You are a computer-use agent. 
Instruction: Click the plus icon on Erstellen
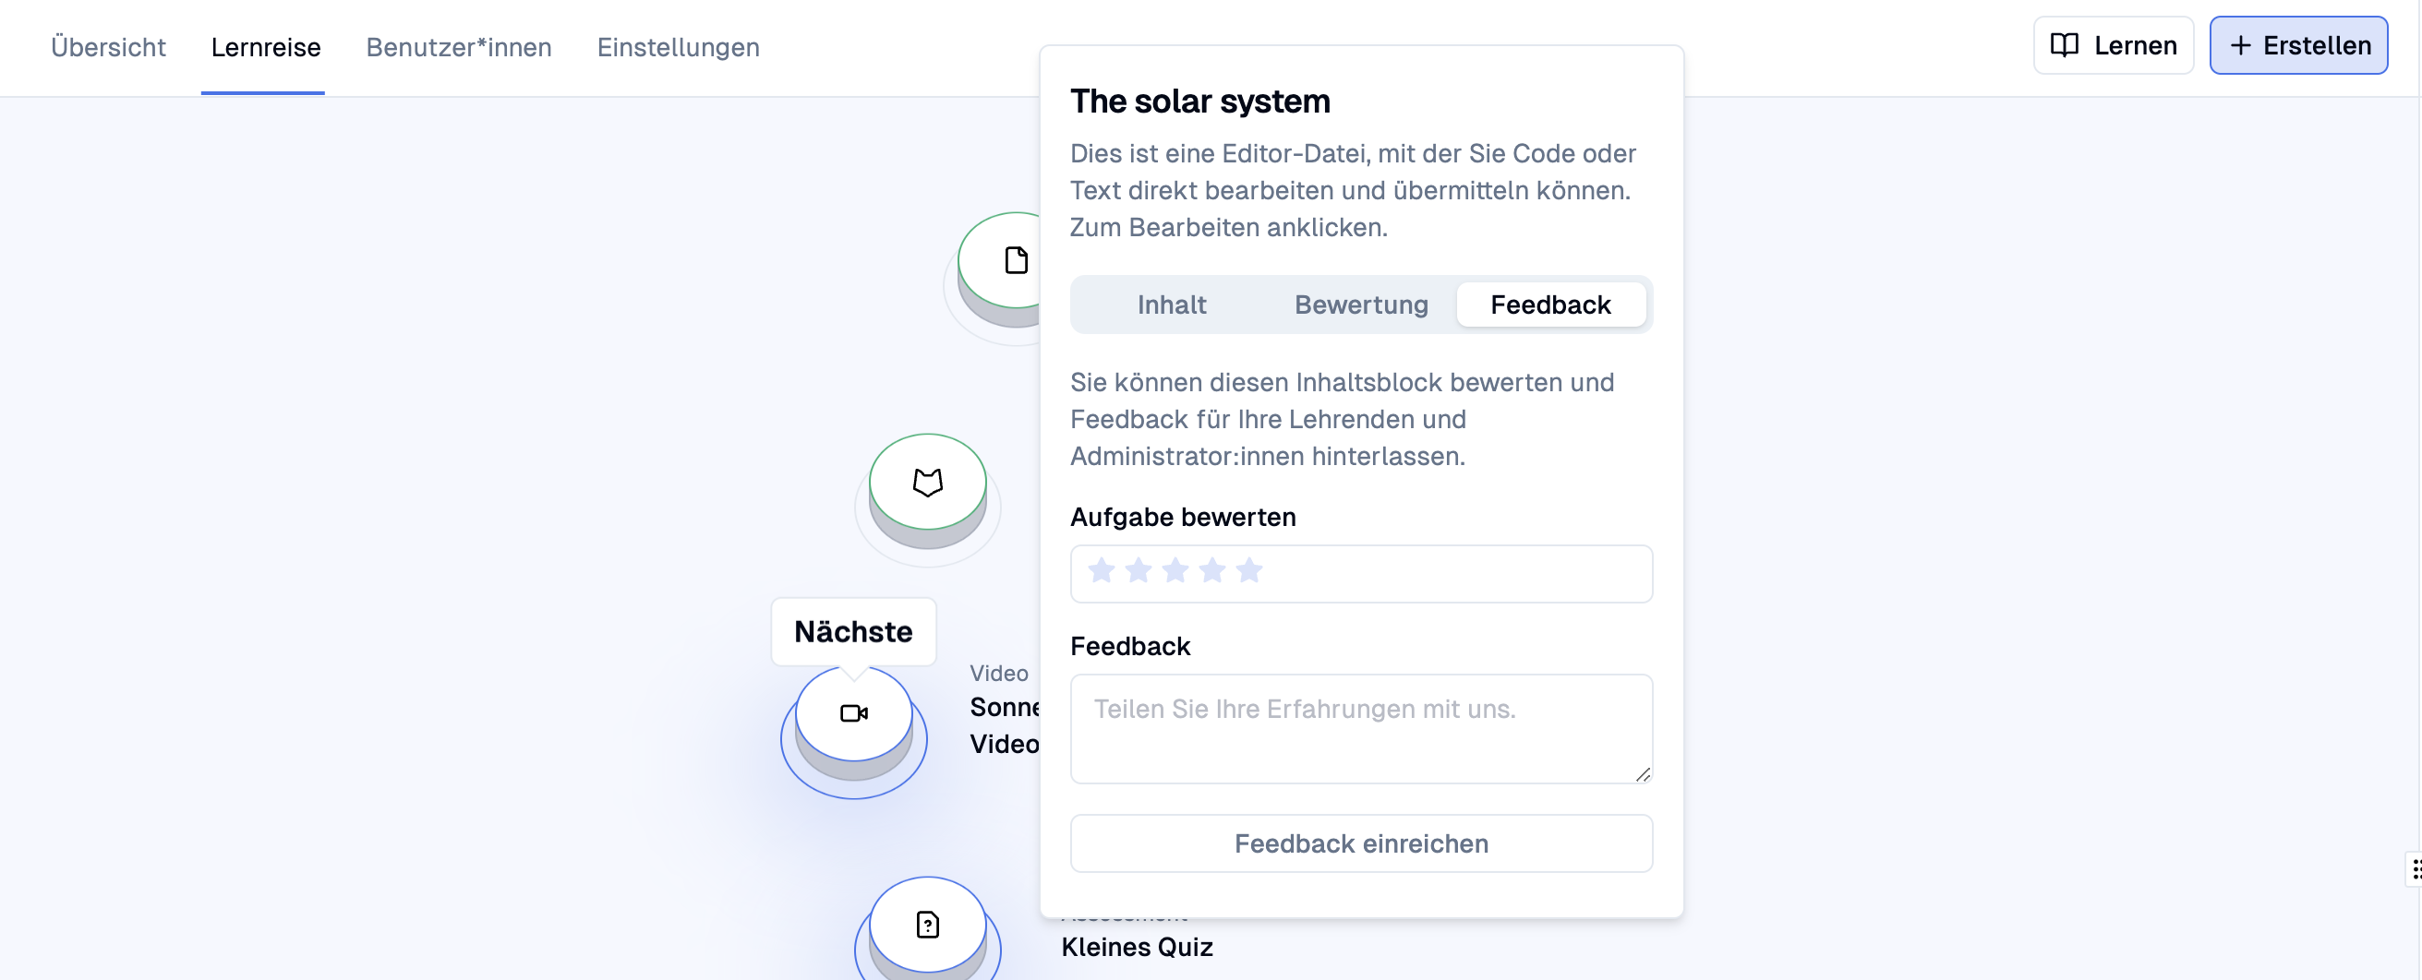(2240, 45)
